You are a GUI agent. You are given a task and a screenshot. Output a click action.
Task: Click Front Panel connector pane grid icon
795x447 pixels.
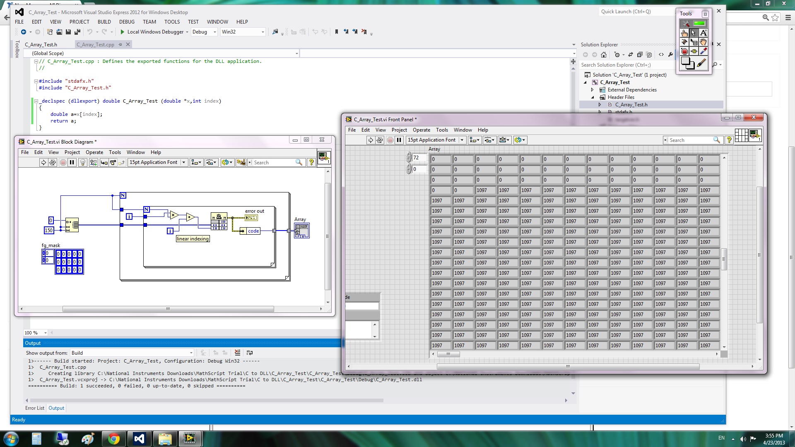(741, 135)
